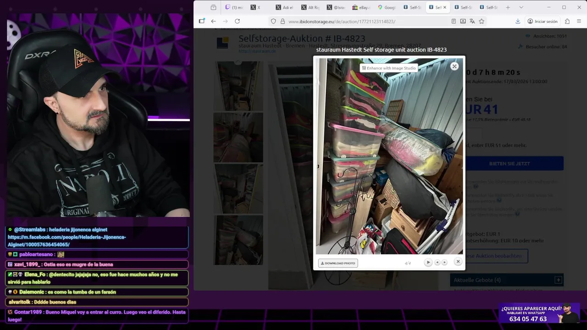Open the Downloads panel icon
The width and height of the screenshot is (587, 330).
pyautogui.click(x=518, y=21)
